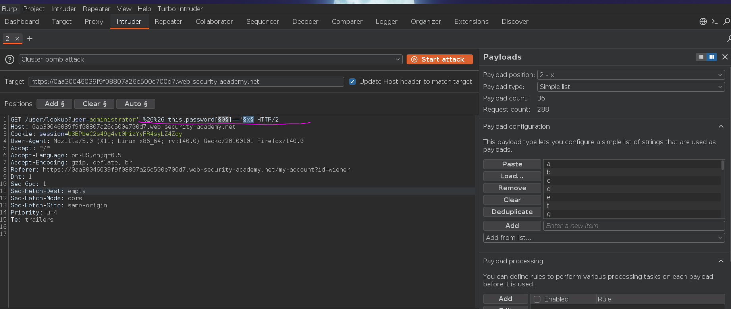Open the Payload type Simple list dropdown
731x309 pixels.
coord(631,87)
